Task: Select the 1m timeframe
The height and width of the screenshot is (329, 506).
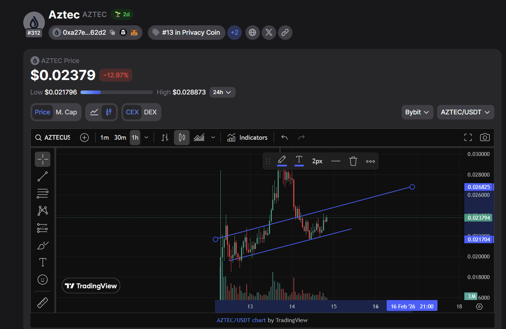Action: (x=105, y=137)
